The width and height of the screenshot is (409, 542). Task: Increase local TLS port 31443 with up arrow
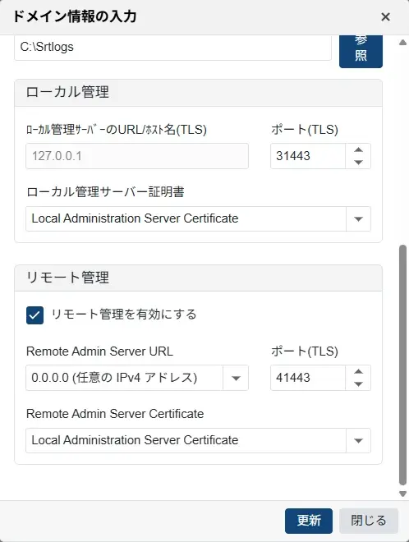pos(358,149)
